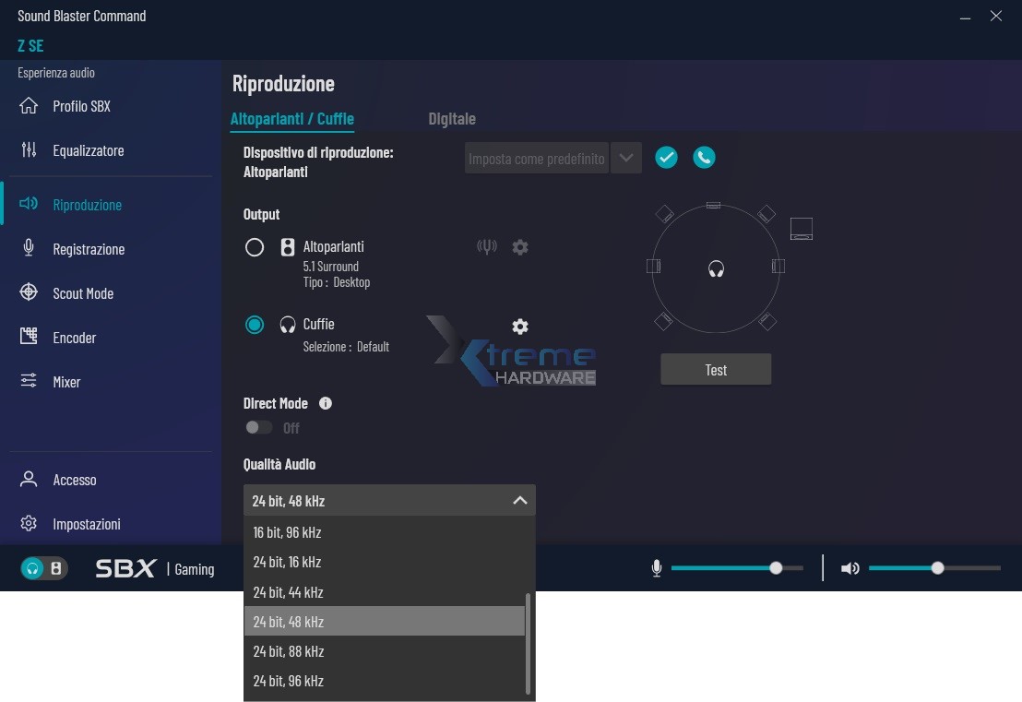Expand the Imposta come predefinito dropdown arrow
Image resolution: width=1022 pixels, height=702 pixels.
coord(626,158)
